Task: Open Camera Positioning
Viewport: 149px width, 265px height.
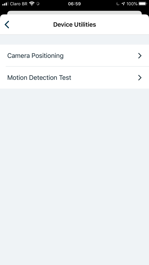Action: [74, 55]
